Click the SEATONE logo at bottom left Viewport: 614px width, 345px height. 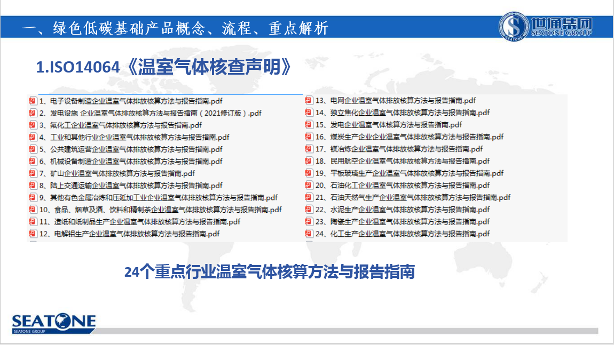point(53,323)
